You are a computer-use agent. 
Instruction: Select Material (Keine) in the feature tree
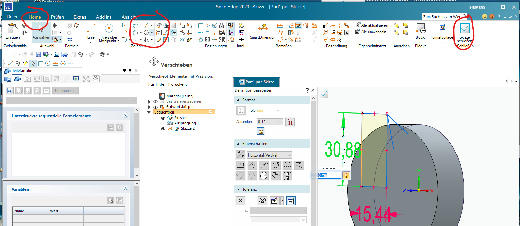[x=180, y=96]
